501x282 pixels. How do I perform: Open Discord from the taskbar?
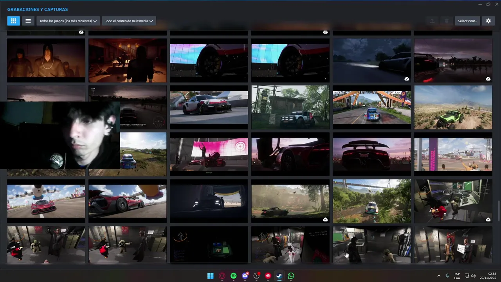pyautogui.click(x=245, y=276)
